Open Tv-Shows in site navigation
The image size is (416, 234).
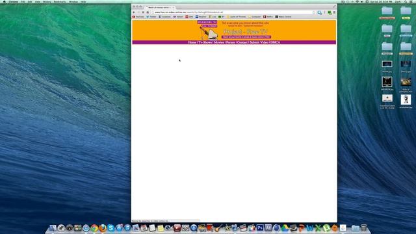point(205,42)
